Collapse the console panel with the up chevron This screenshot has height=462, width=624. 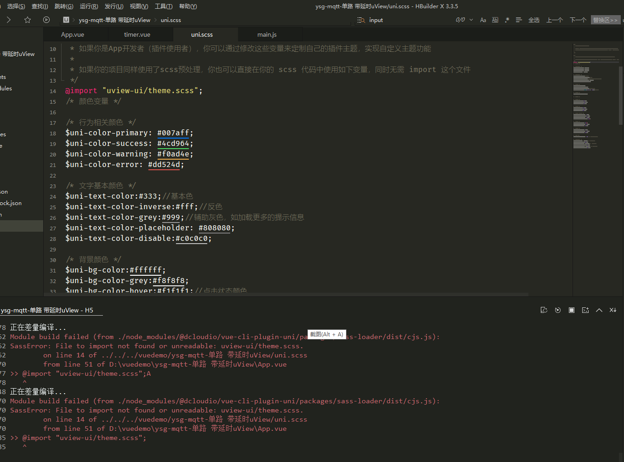click(x=599, y=310)
